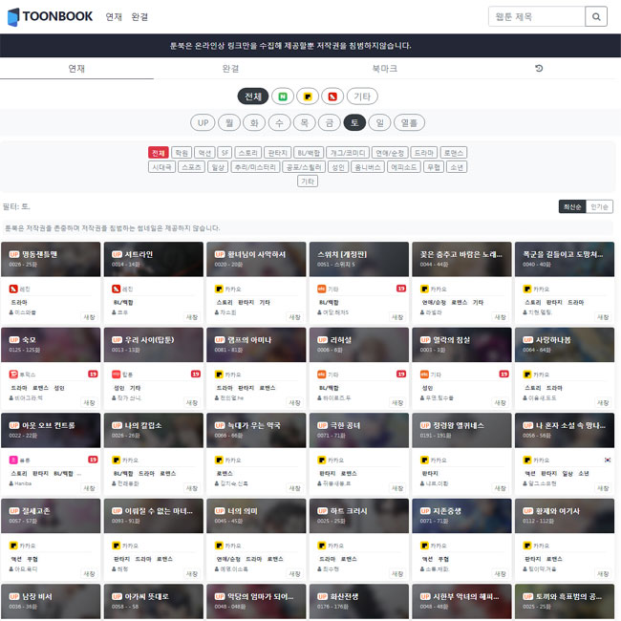
Task: Filter by Kakao yellow platform icon
Action: [x=308, y=96]
